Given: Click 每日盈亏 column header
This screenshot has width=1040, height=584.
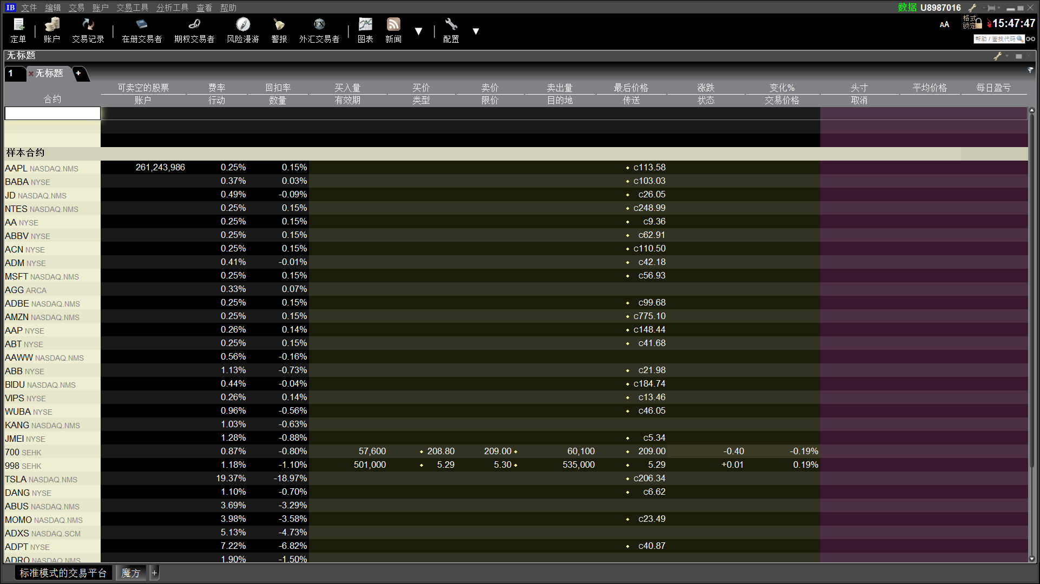Looking at the screenshot, I should coord(993,88).
